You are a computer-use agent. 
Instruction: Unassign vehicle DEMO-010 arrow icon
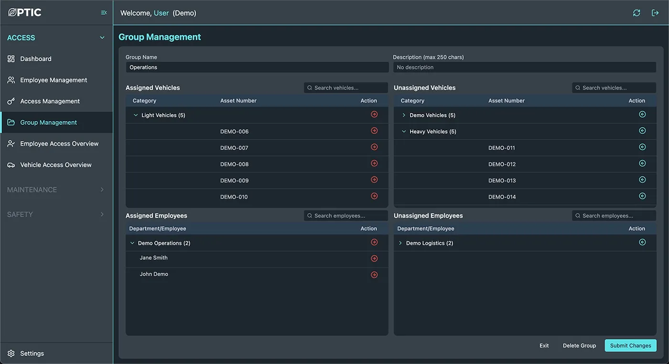coord(374,196)
